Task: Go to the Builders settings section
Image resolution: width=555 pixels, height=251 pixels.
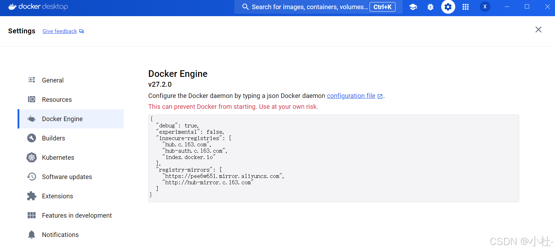Action: [71, 138]
